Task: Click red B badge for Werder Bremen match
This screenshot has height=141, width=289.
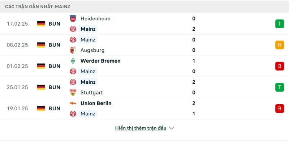Action: (x=280, y=66)
